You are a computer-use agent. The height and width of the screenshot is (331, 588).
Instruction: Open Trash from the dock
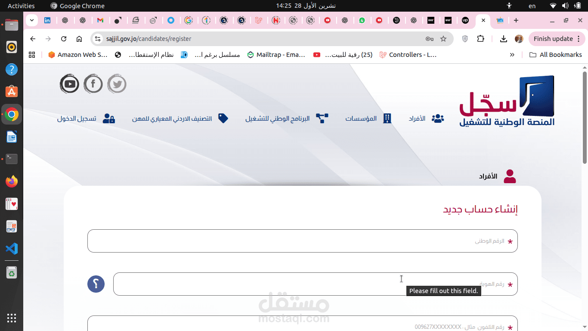[12, 272]
